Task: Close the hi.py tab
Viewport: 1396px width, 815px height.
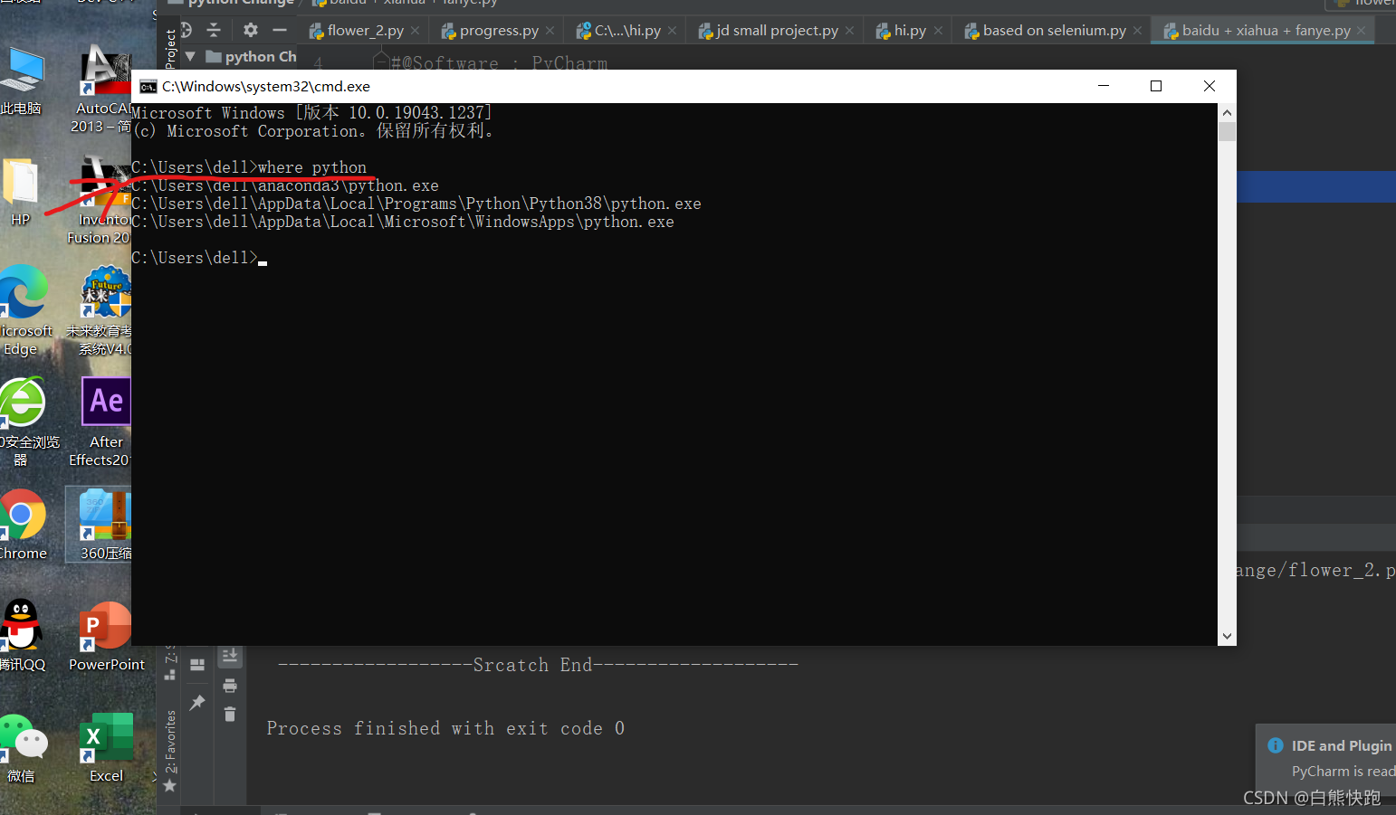Action: (938, 31)
